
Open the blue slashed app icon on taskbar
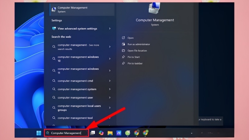point(119,133)
